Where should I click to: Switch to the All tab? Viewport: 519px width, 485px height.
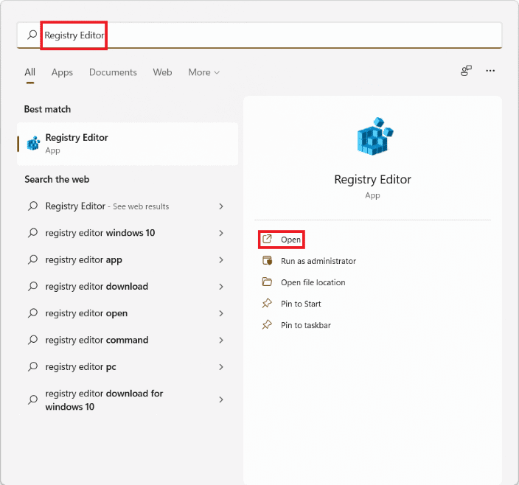click(x=29, y=72)
